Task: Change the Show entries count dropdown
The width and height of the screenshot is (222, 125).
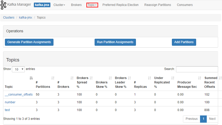Action: coord(18,69)
